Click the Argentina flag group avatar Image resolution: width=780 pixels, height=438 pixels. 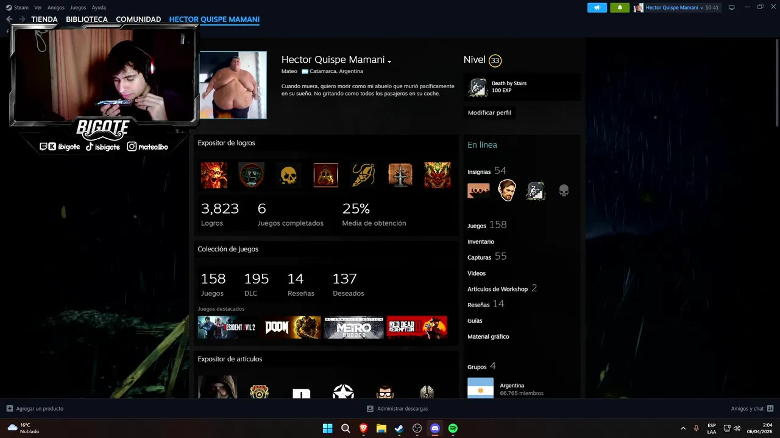point(480,388)
